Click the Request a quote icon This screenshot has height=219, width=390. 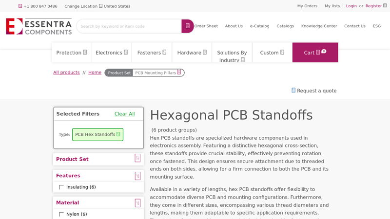(293, 90)
